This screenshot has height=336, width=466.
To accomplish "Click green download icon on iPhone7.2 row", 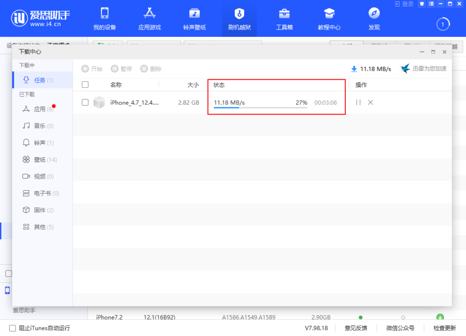I will (440, 317).
